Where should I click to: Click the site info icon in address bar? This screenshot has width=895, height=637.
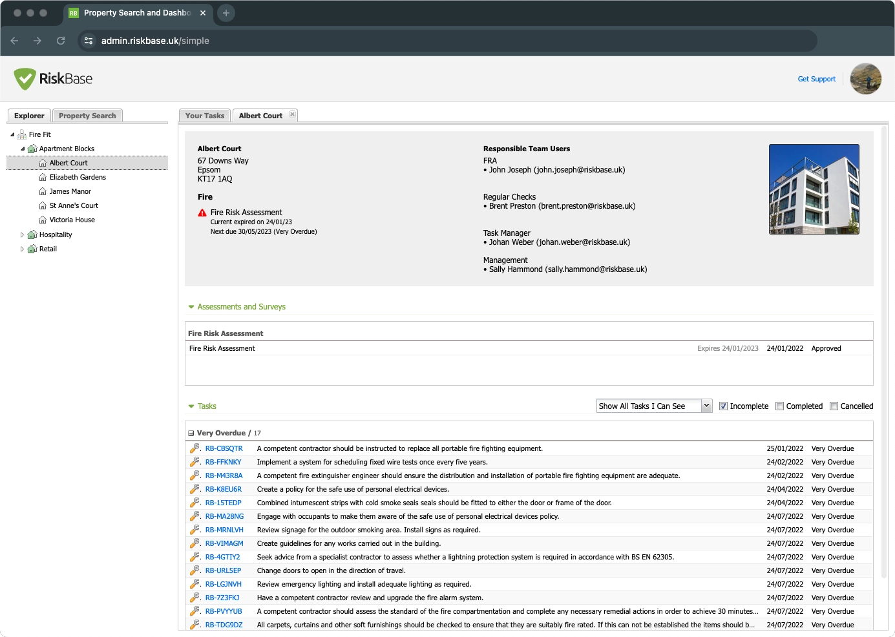tap(89, 41)
